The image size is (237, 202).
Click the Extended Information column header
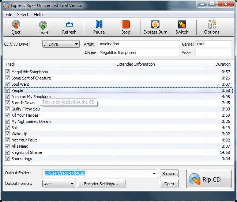(160, 64)
